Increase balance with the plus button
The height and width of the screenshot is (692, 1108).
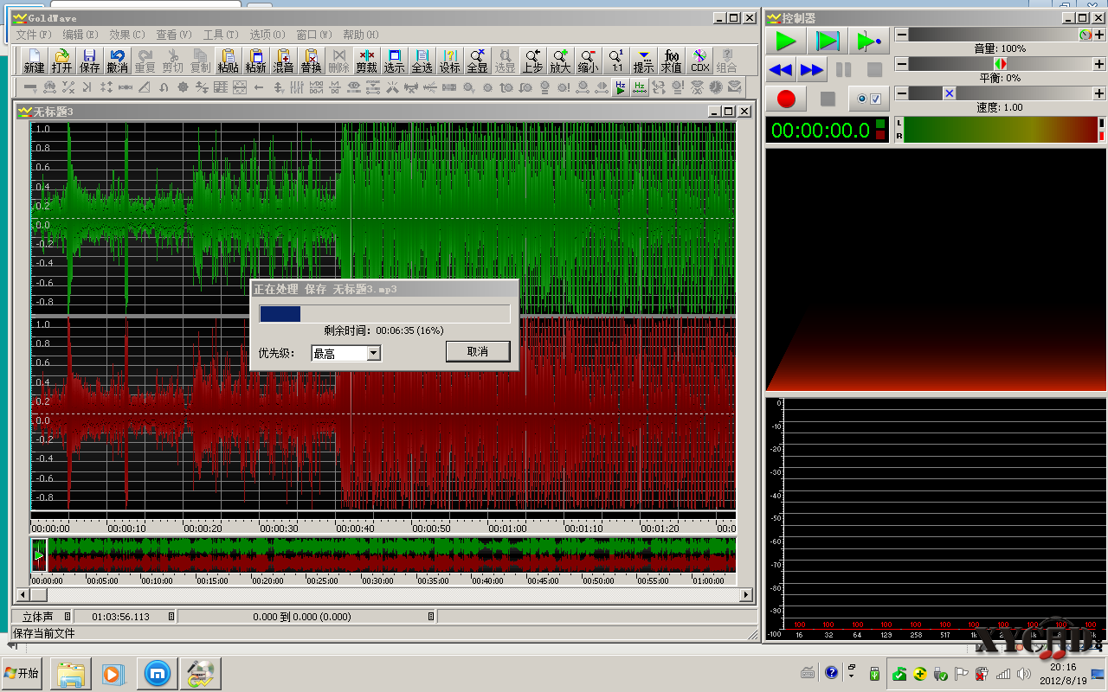[x=1099, y=64]
